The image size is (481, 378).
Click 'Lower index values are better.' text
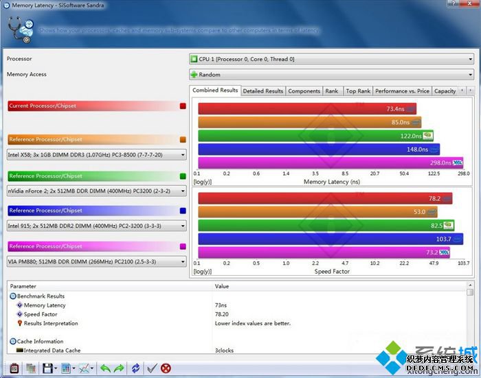pyautogui.click(x=253, y=323)
